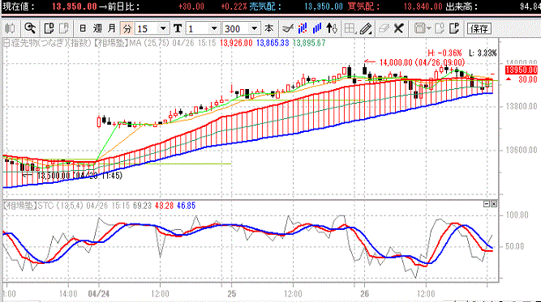Click the 04/24 date marker on time axis

(99, 294)
